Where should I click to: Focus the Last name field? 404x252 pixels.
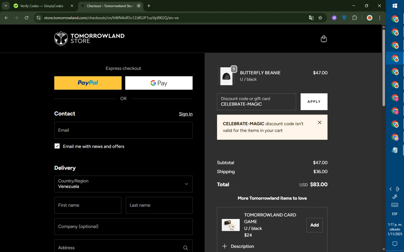tap(159, 205)
